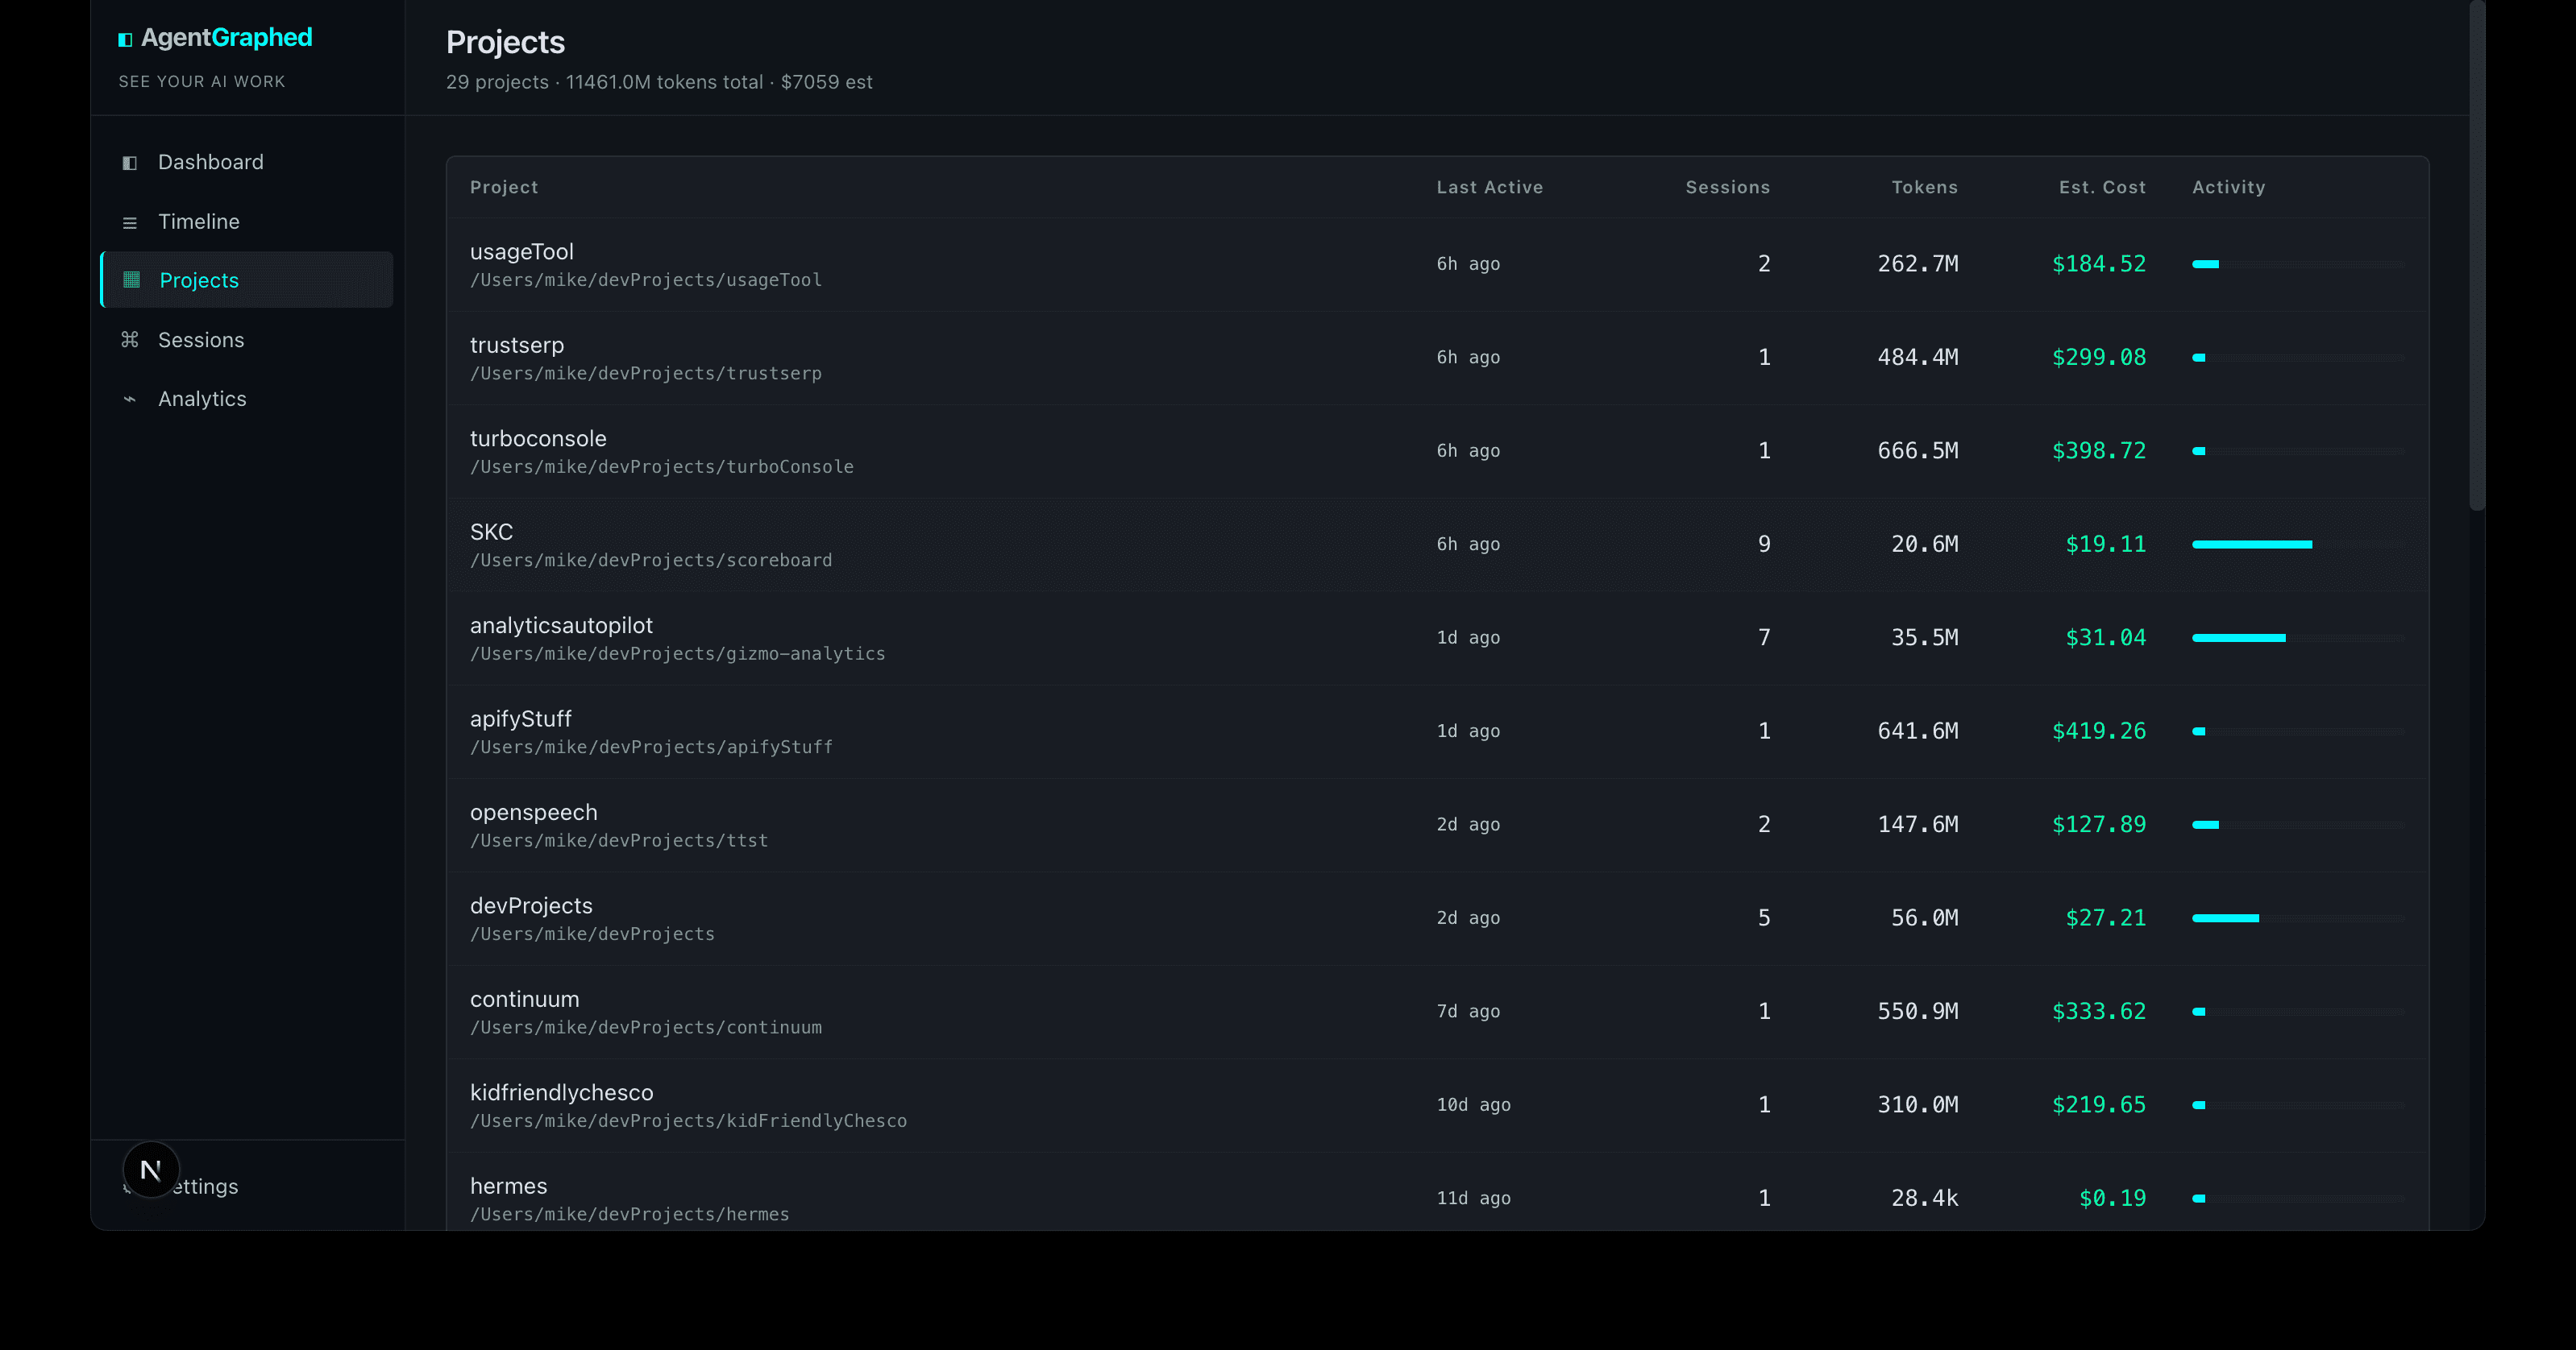This screenshot has width=2576, height=1350.
Task: Click the Projects grid icon
Action: point(131,280)
